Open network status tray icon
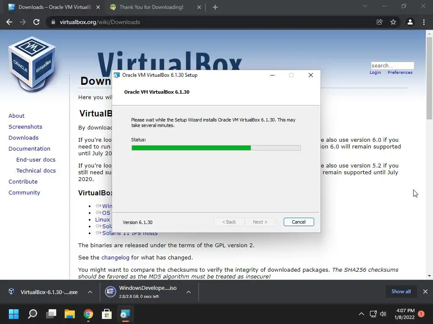This screenshot has width=433, height=324. pyautogui.click(x=373, y=314)
